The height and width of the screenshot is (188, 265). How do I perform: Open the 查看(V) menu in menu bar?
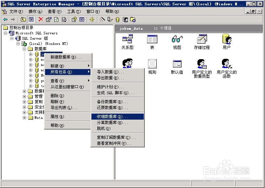tap(54, 12)
